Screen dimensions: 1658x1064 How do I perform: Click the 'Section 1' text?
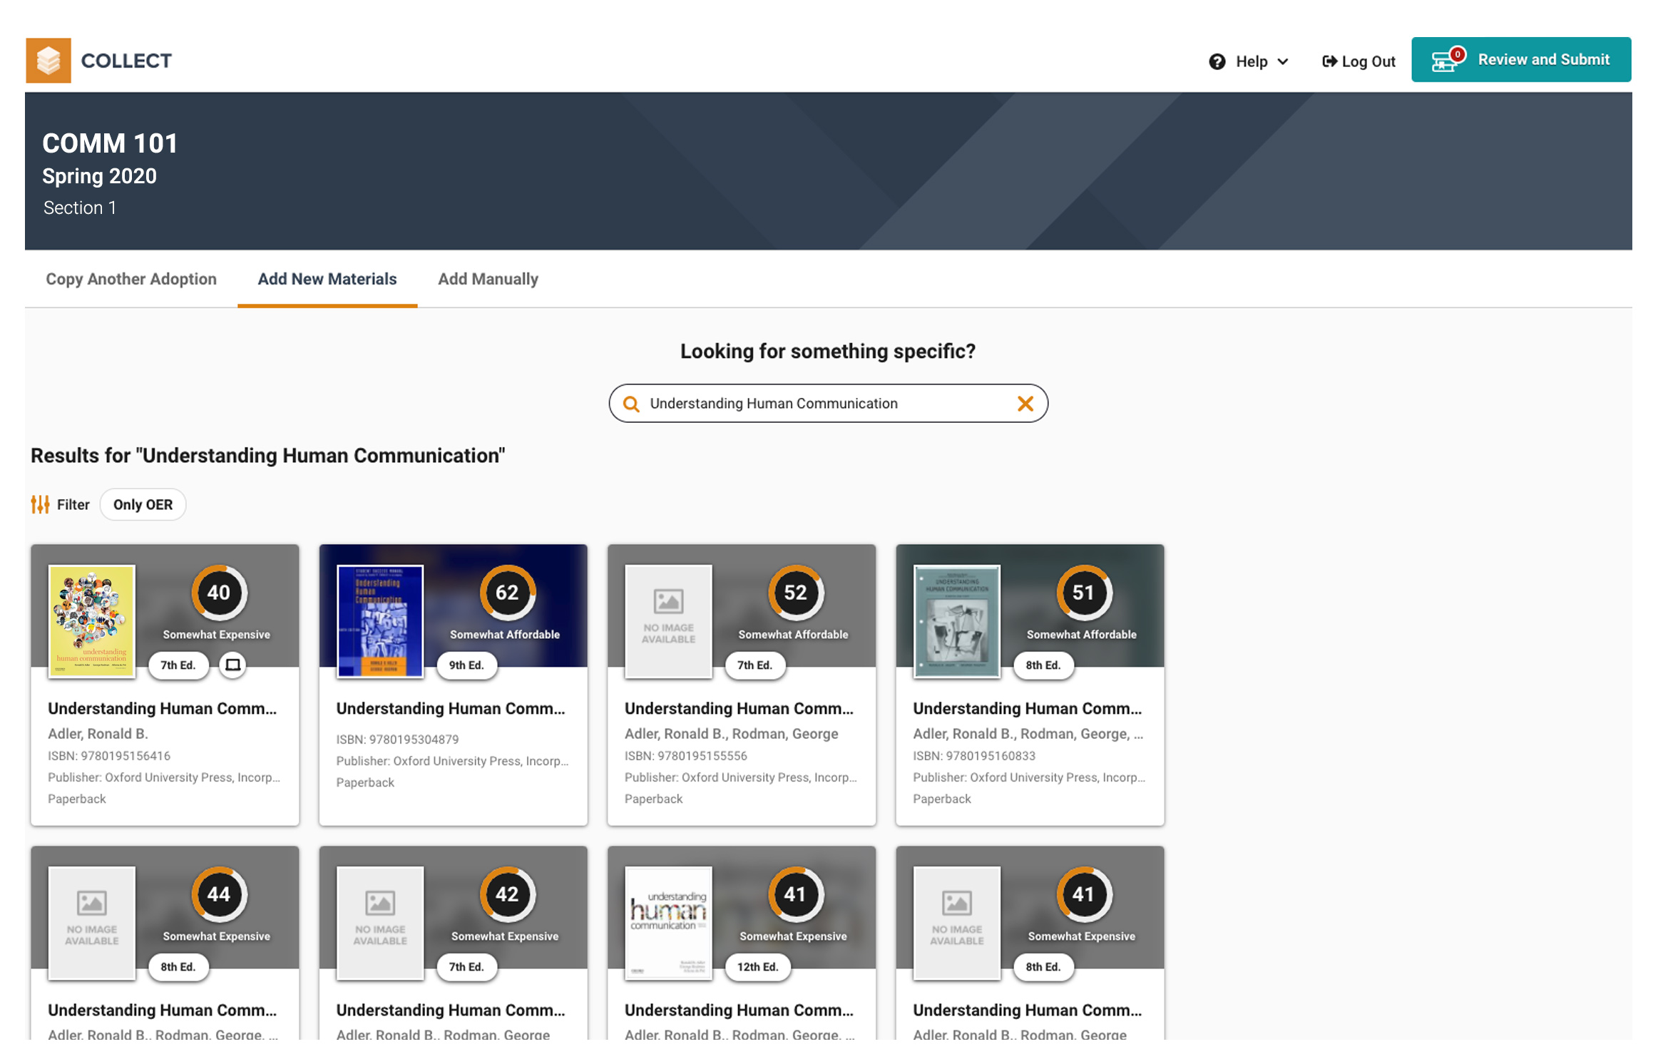point(79,208)
